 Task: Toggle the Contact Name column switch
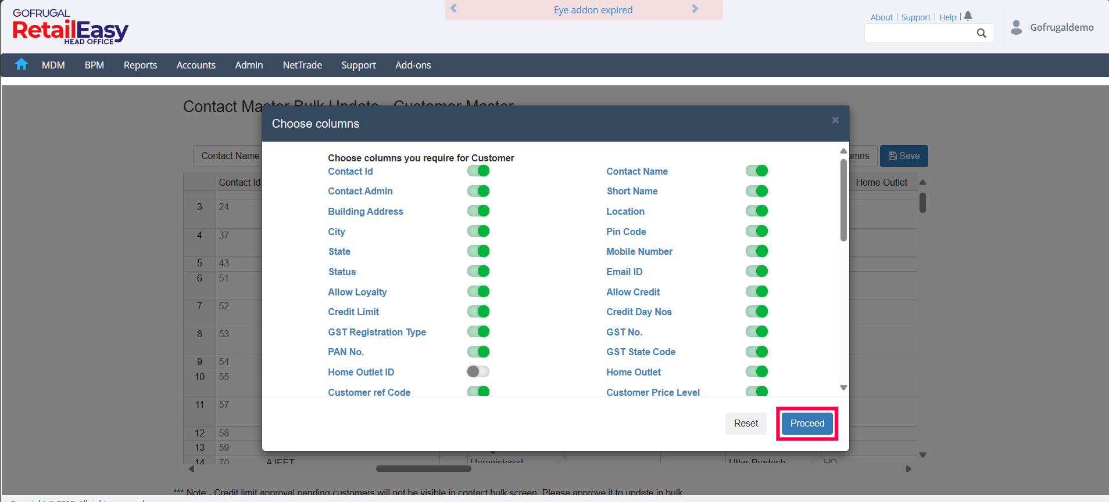[757, 171]
